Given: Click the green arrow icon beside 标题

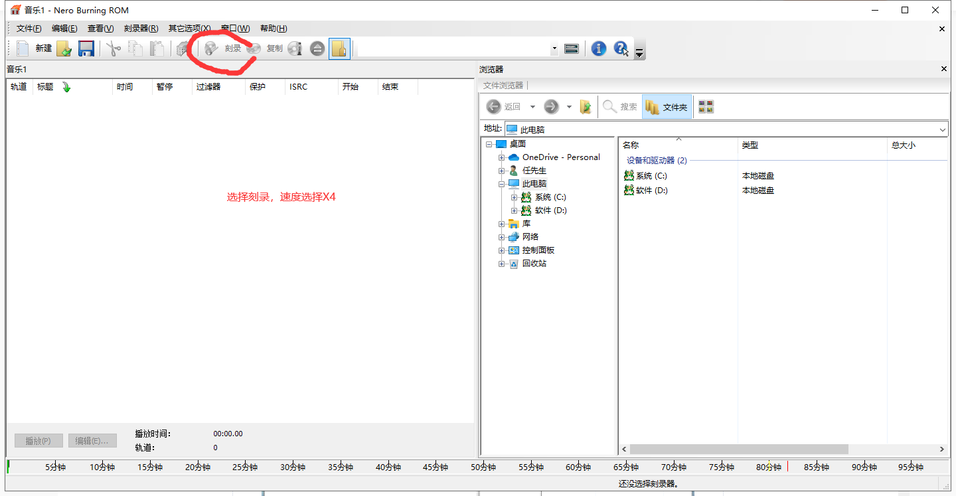Looking at the screenshot, I should point(66,87).
